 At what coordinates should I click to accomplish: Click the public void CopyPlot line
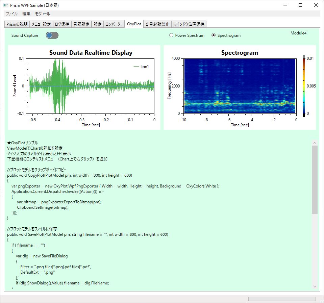(x=70, y=175)
